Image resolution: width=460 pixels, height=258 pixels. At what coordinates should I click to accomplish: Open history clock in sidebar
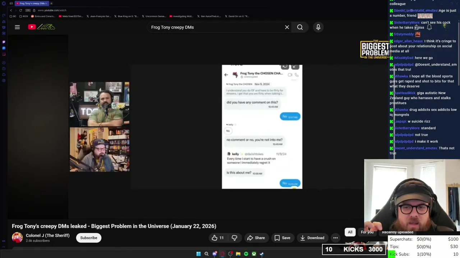(x=4, y=68)
